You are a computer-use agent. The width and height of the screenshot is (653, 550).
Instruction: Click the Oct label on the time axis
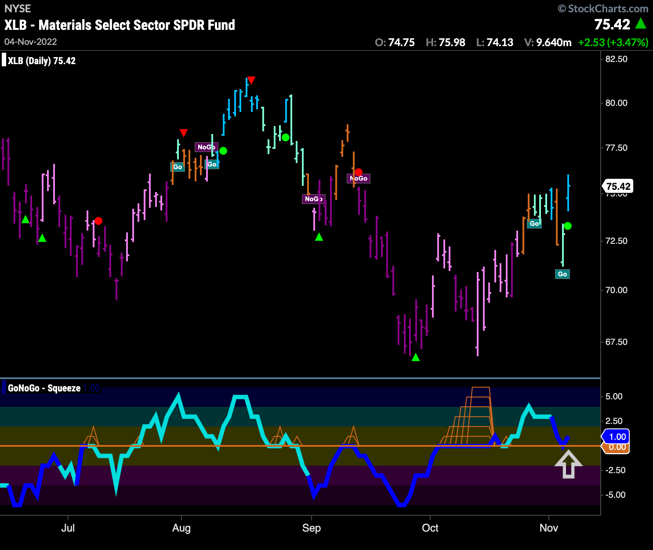(x=430, y=528)
